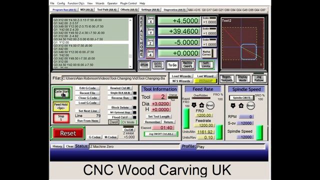Click the X axis DRO value +4.5000
Viewport: 320px width, 180px height.
pyautogui.click(x=179, y=20)
